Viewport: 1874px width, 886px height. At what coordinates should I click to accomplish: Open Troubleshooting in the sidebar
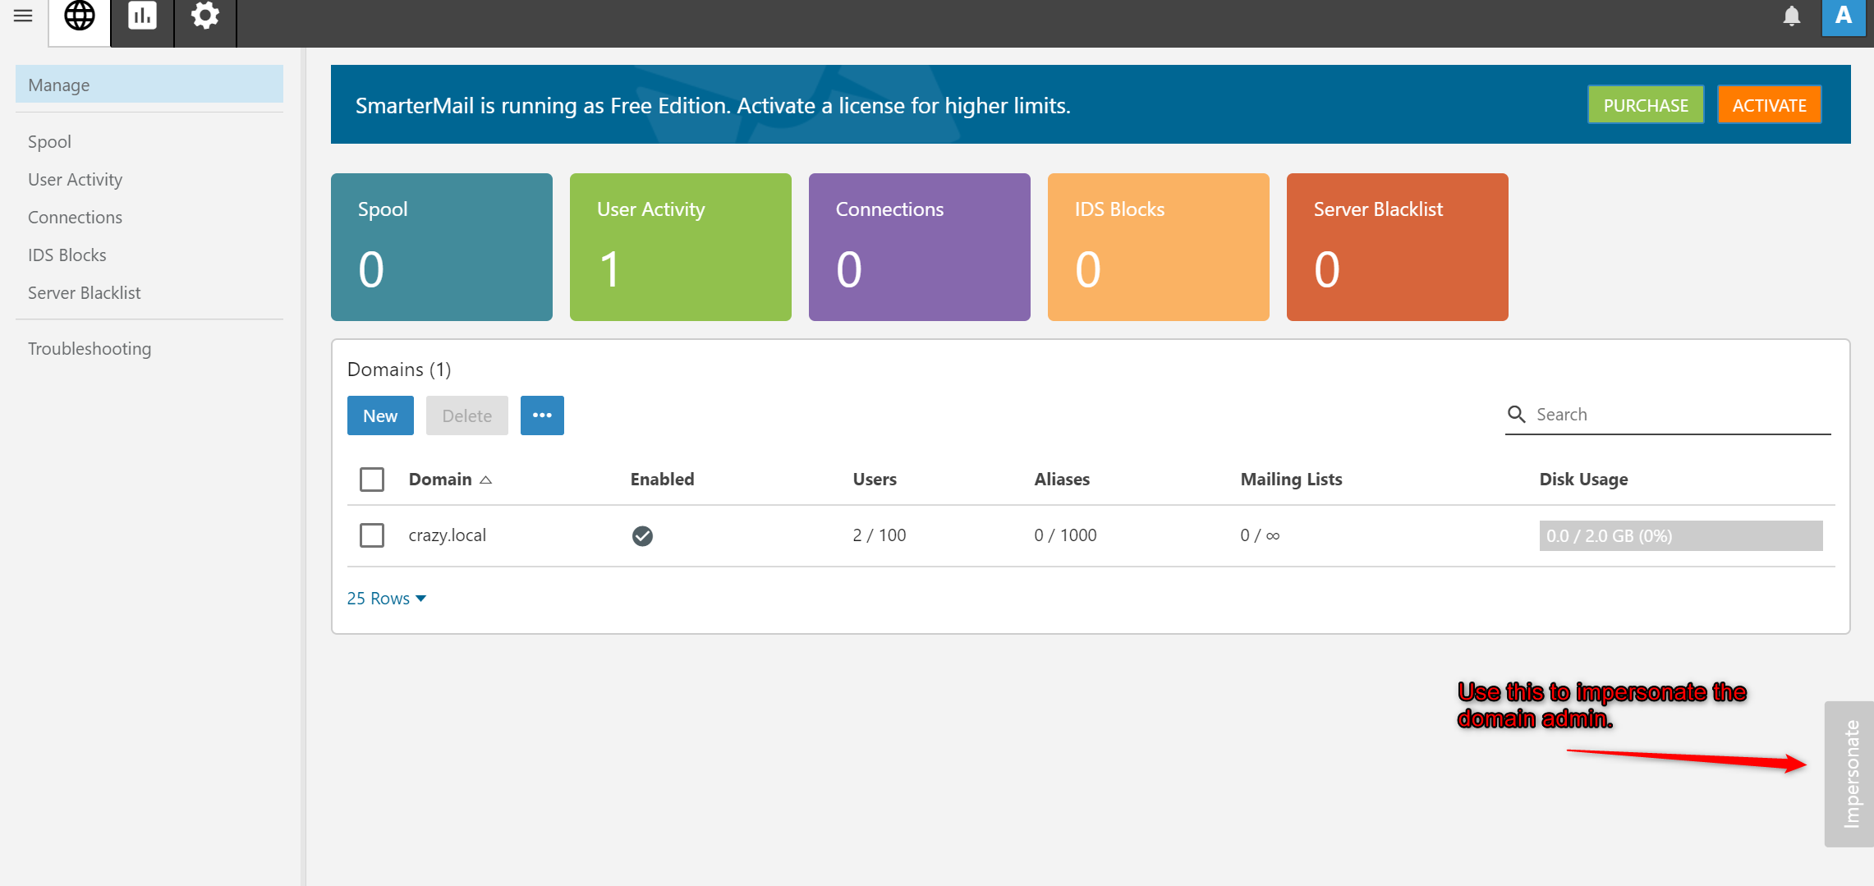click(x=90, y=349)
